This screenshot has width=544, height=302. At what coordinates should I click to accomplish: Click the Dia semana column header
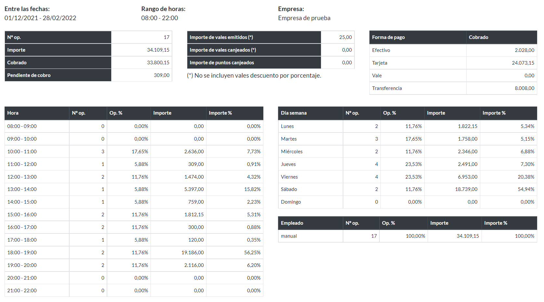[x=294, y=113]
